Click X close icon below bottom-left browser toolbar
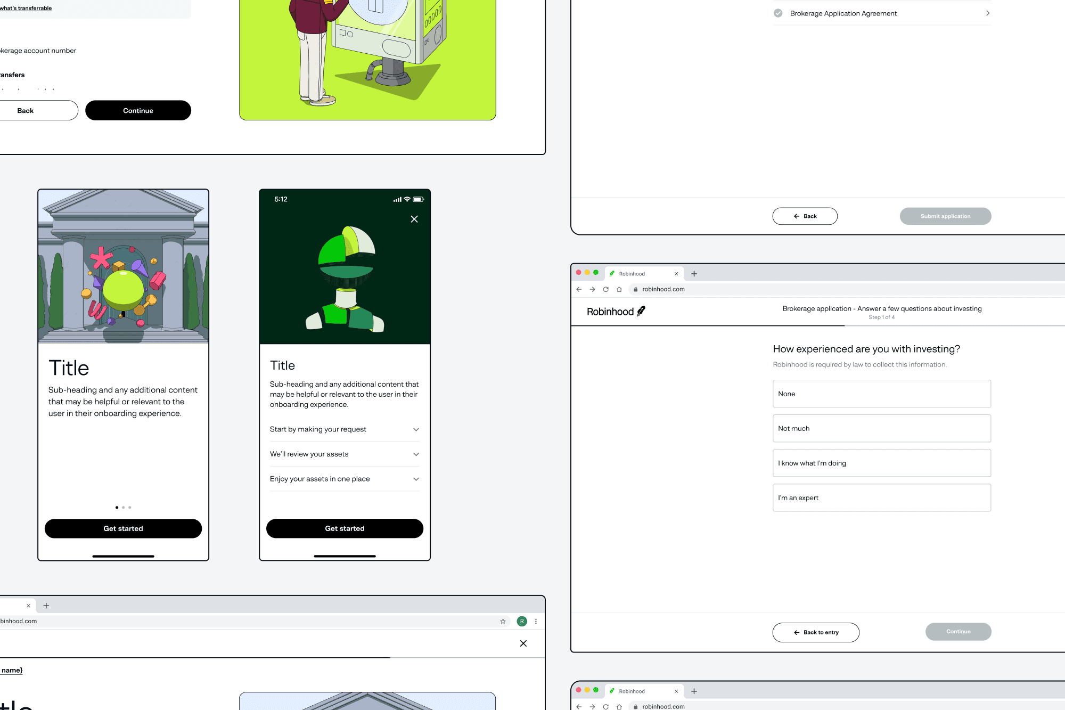This screenshot has width=1065, height=710. pos(523,643)
